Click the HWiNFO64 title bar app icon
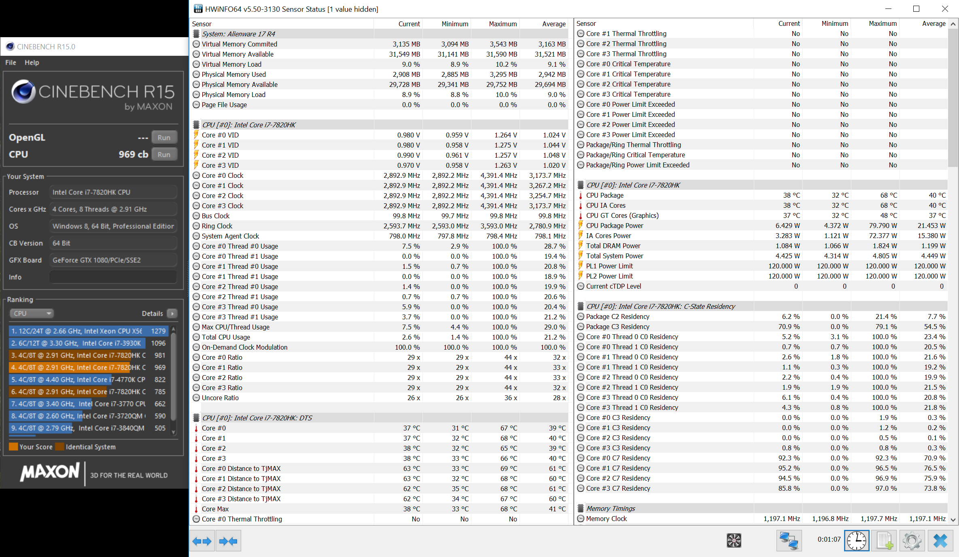Viewport: 959px width, 557px height. [198, 9]
